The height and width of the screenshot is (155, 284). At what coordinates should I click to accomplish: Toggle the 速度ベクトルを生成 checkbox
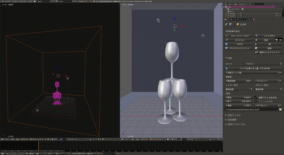click(256, 97)
